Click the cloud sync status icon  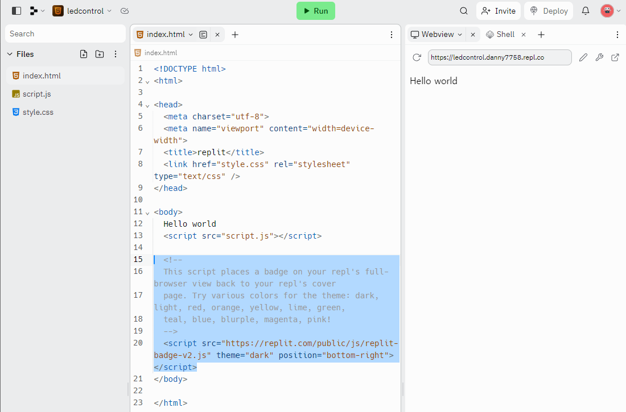(125, 11)
